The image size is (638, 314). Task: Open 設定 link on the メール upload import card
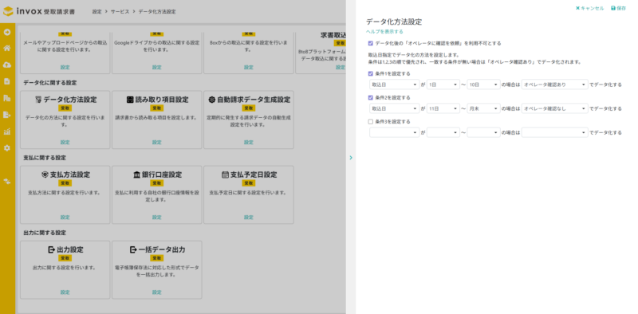[x=65, y=67]
